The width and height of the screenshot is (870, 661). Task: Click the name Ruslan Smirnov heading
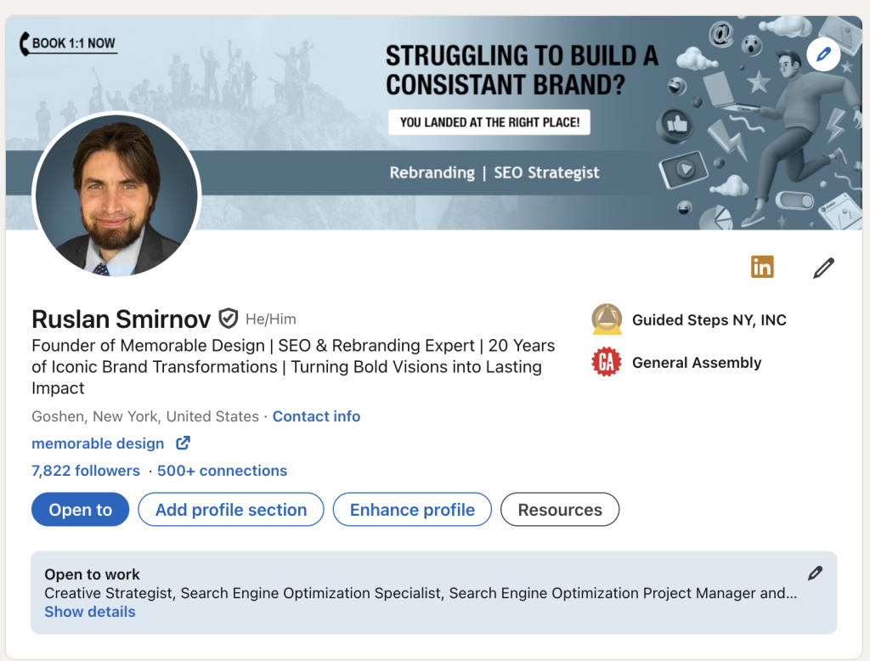click(121, 319)
